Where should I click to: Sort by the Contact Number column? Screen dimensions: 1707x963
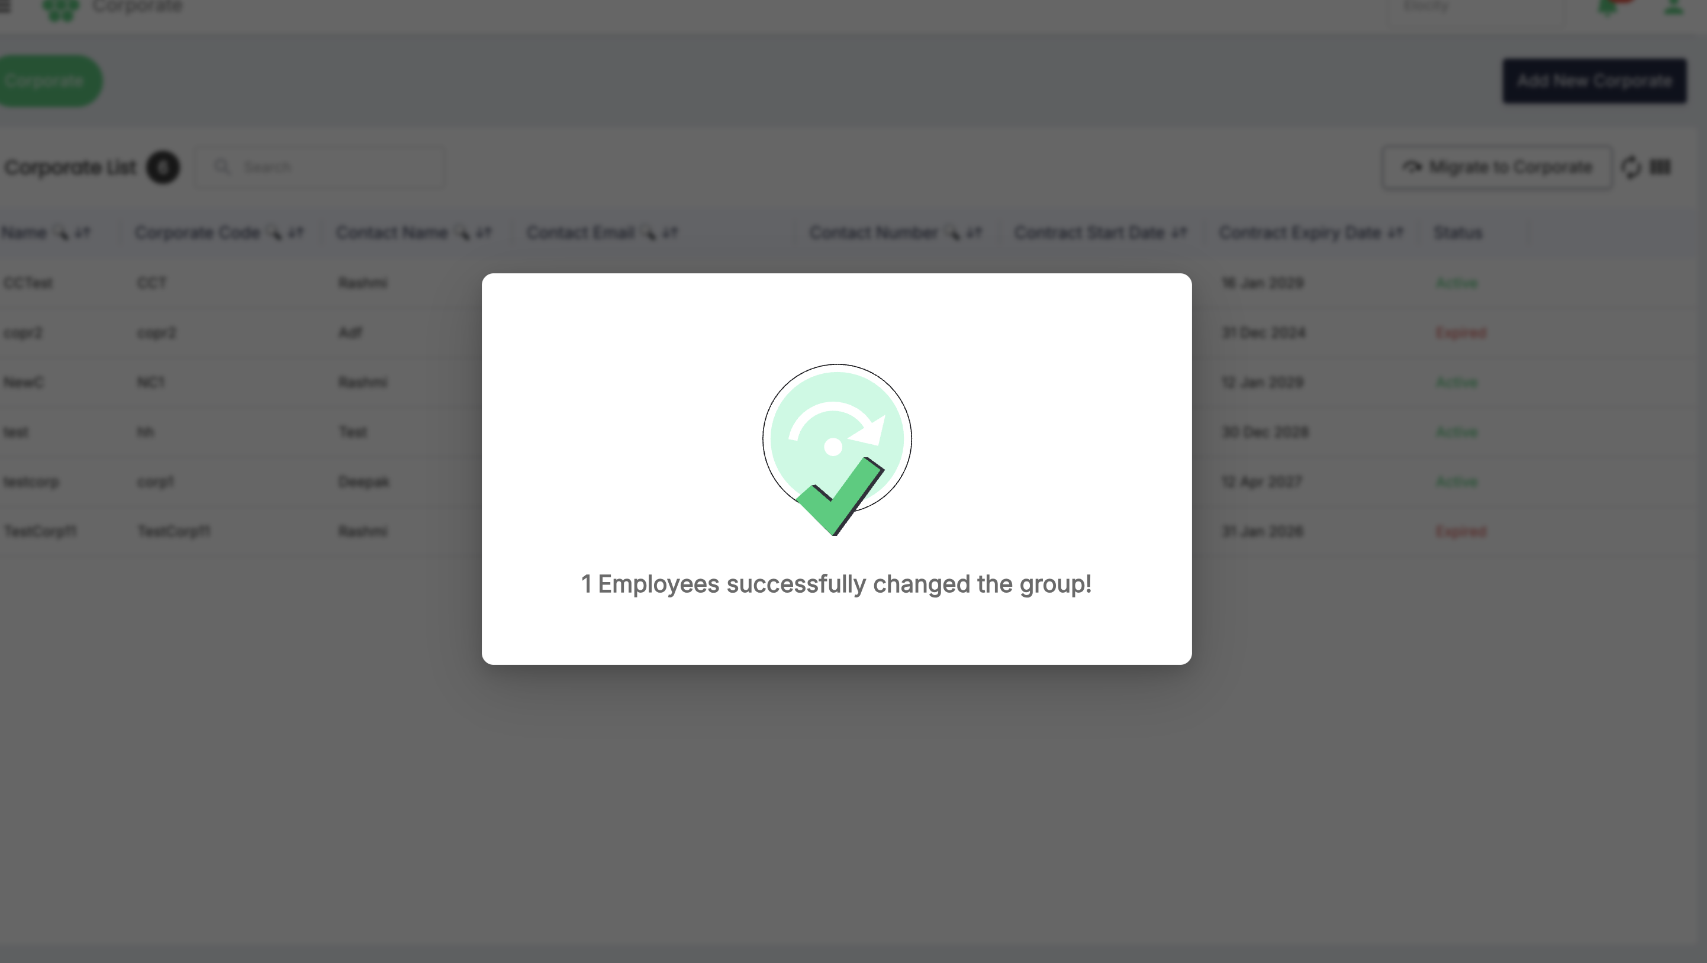(974, 232)
